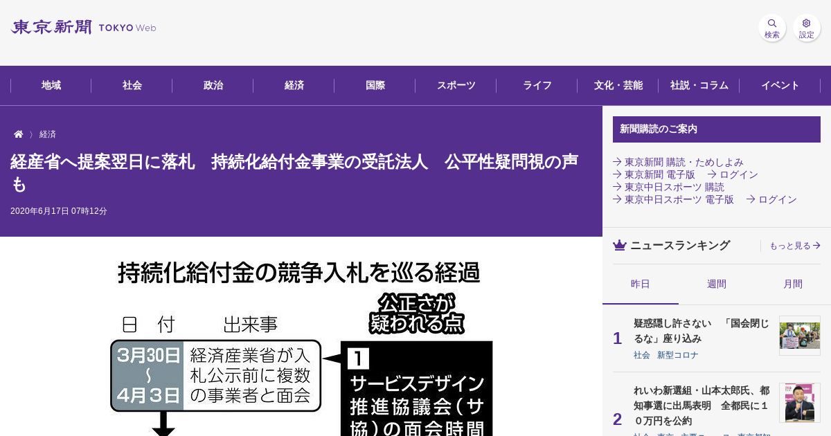Open 国際 in the navigation bar
Screen dimensions: 831x436
[x=375, y=86]
